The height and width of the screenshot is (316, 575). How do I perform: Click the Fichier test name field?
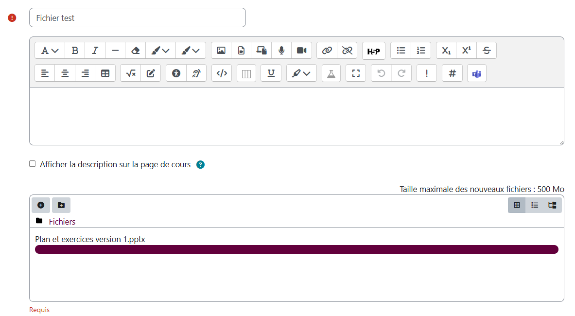[x=138, y=18]
